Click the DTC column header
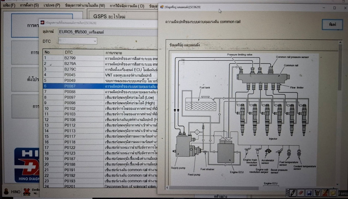The height and width of the screenshot is (199, 348). pyautogui.click(x=83, y=52)
